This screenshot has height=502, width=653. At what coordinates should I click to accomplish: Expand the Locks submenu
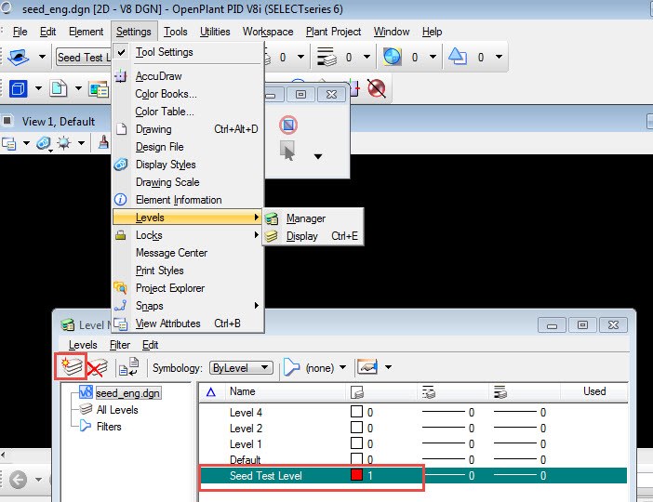coord(188,235)
